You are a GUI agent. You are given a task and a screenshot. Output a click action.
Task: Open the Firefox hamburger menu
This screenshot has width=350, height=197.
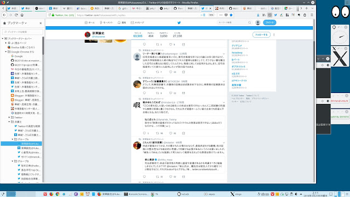[312, 15]
